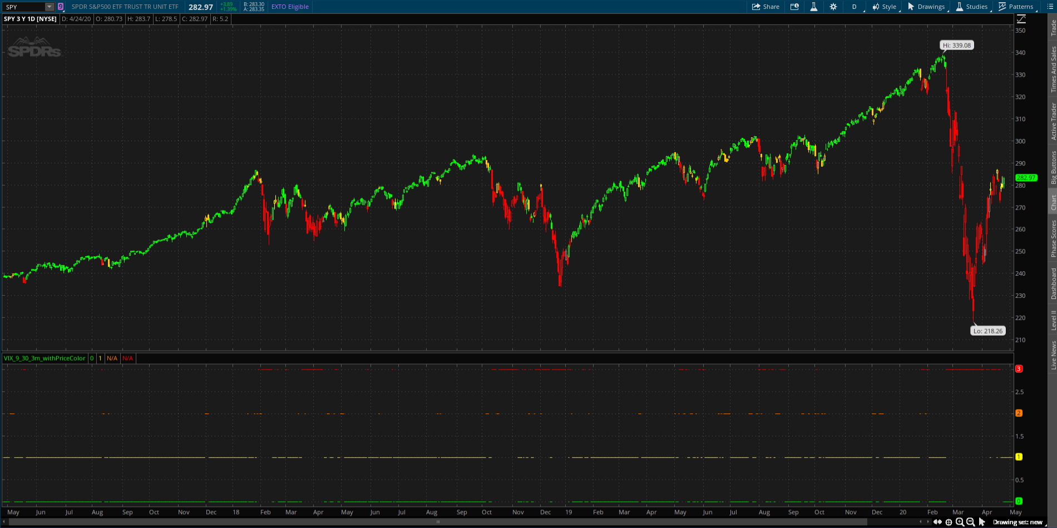The width and height of the screenshot is (1057, 528).
Task: Select the Chart sidebar tab
Action: (1053, 202)
